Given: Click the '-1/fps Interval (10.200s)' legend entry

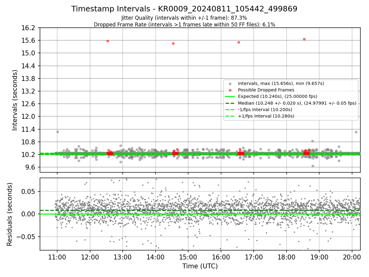Looking at the screenshot, I should (x=265, y=110).
